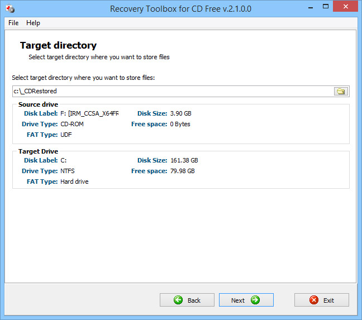This screenshot has height=320, width=362.
Task: Close the Recovery Toolbox window
Action: click(345, 7)
